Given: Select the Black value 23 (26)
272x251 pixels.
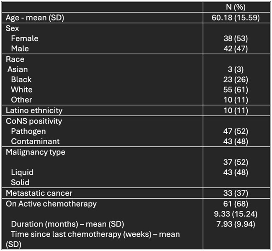Looking at the screenshot, I should (236, 79).
